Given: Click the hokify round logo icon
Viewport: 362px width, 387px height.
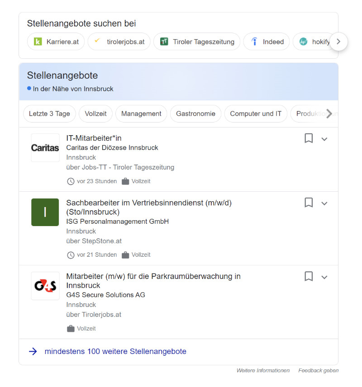Looking at the screenshot, I should click(303, 42).
